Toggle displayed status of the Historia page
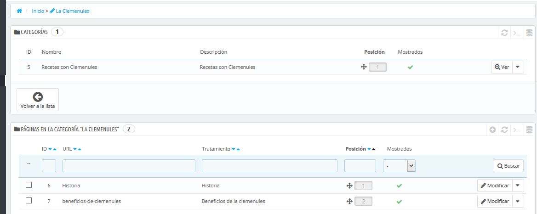Screen dimensions: 537x214 click(399, 186)
